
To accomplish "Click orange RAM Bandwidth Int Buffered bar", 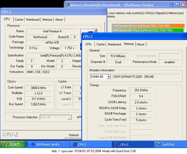I will (x=148, y=26).
